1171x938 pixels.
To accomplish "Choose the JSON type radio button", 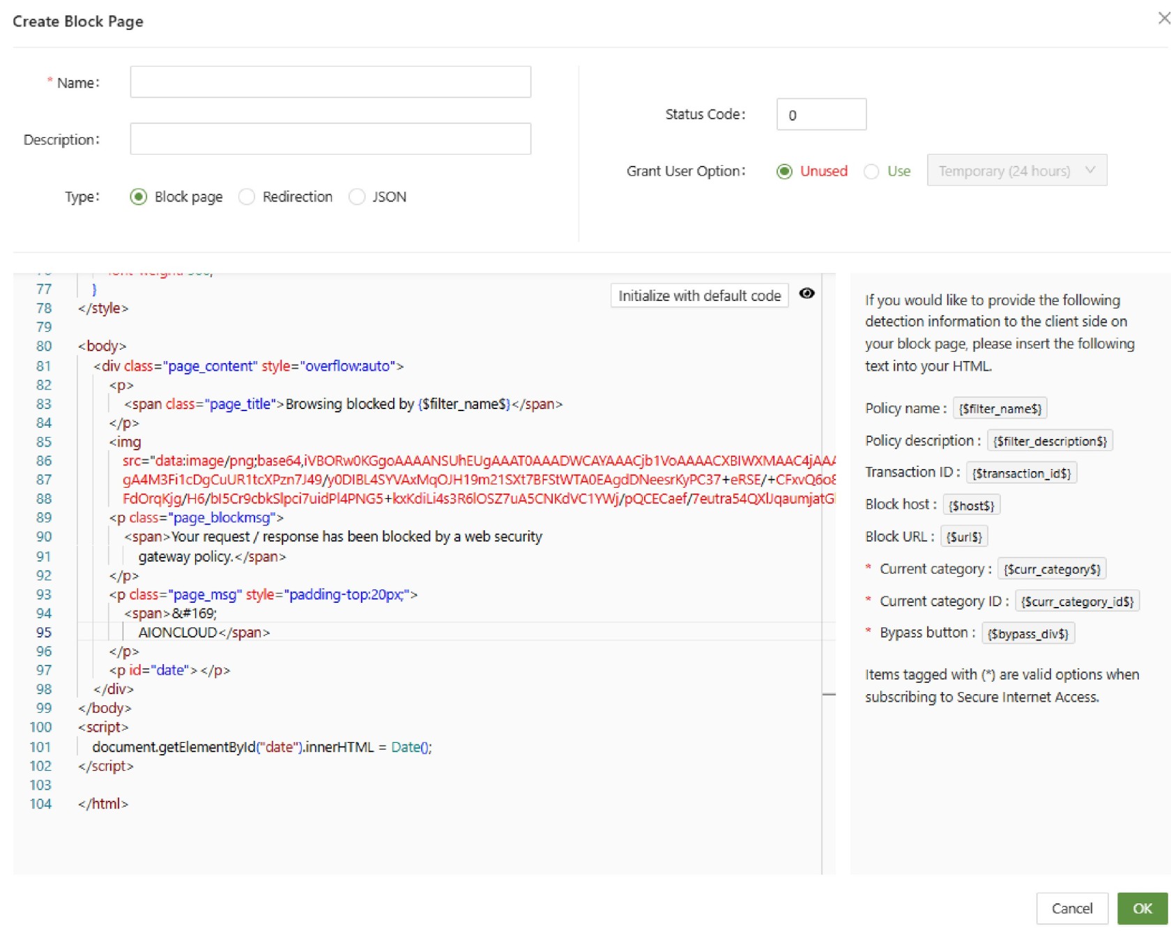I will (x=357, y=197).
